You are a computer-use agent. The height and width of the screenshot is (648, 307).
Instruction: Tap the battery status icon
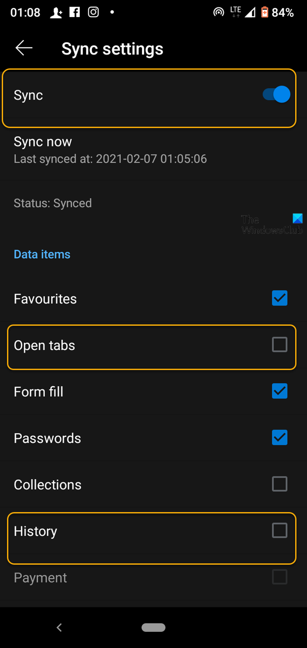(264, 12)
